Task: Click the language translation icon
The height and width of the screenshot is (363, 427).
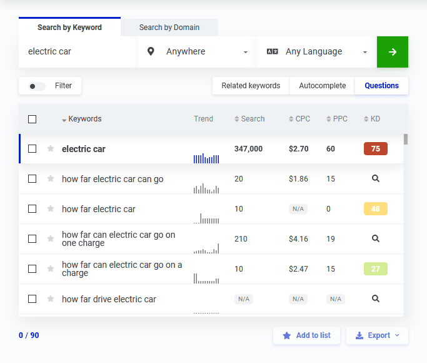Action: (x=273, y=51)
